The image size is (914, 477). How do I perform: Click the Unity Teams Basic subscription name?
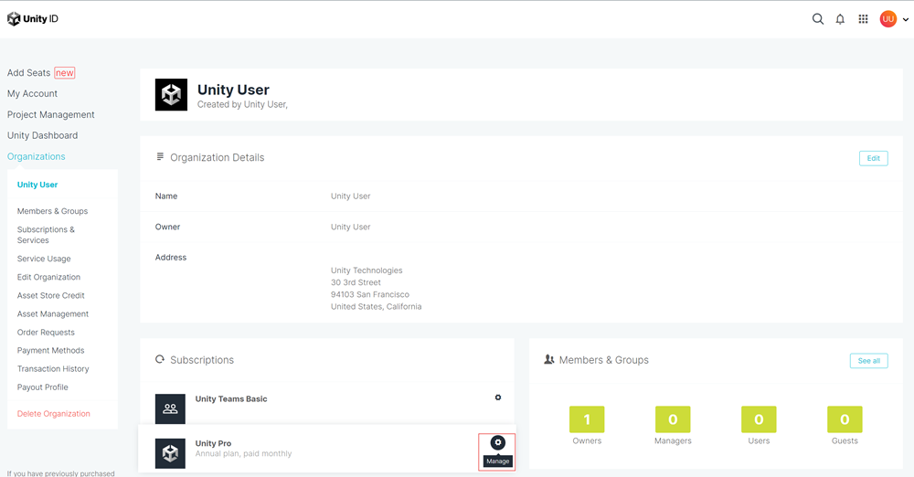coord(231,398)
